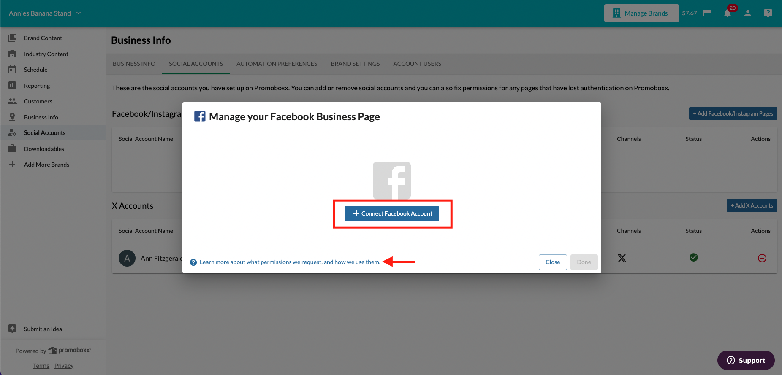Click Add Facebook/Instagram Pages button

coord(733,113)
